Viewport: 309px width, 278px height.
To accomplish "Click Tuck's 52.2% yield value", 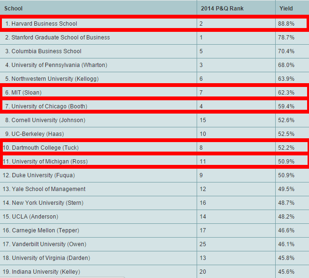I will click(x=286, y=148).
